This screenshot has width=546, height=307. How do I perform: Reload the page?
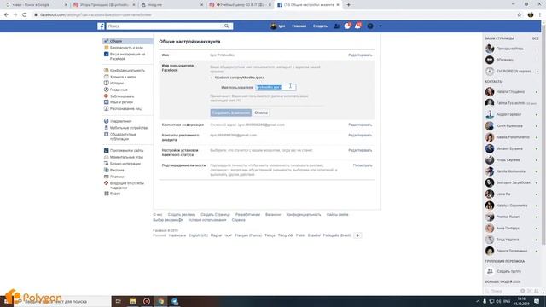25,15
